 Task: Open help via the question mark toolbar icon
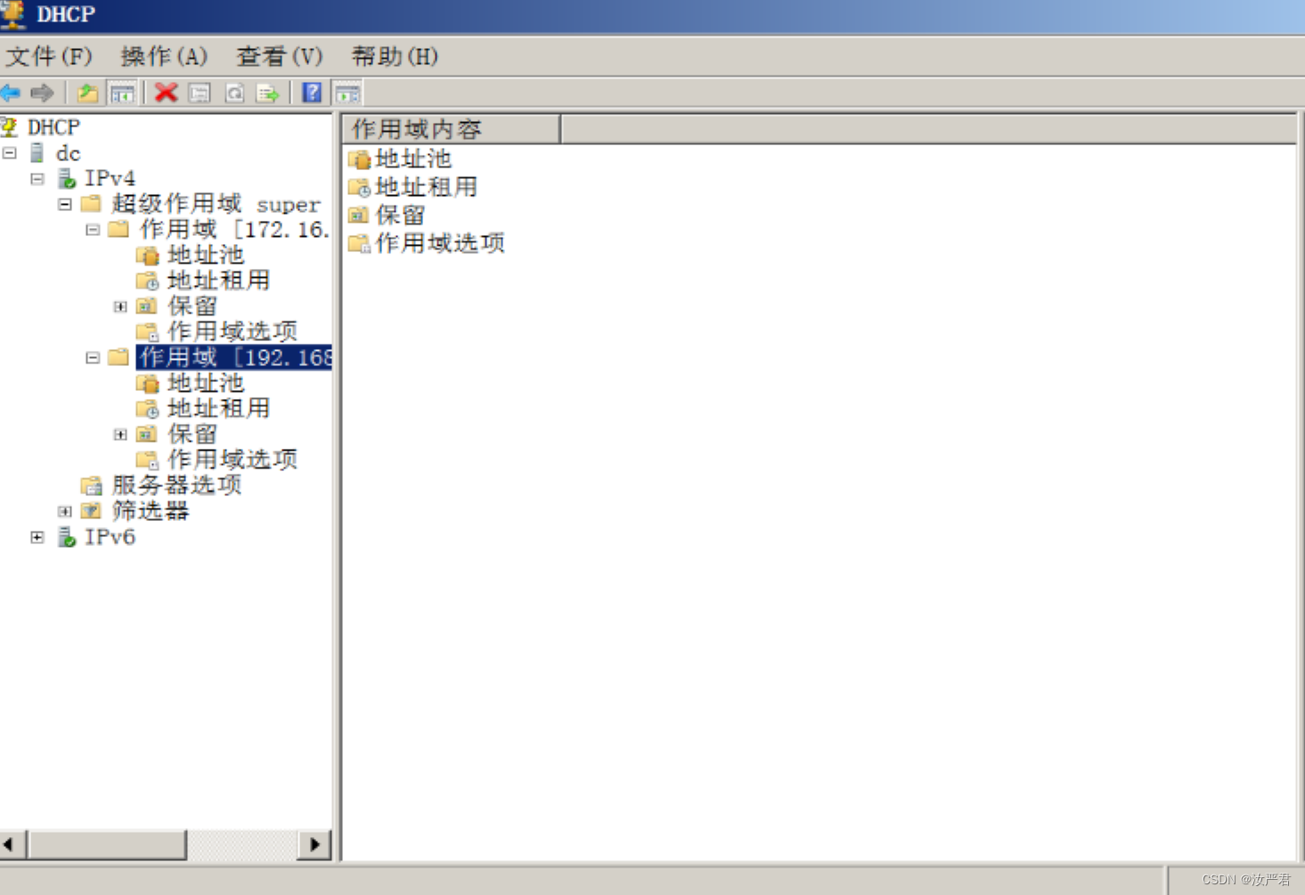[311, 93]
